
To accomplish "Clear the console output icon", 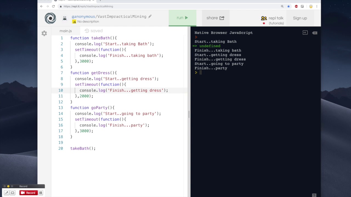I will pos(315,33).
